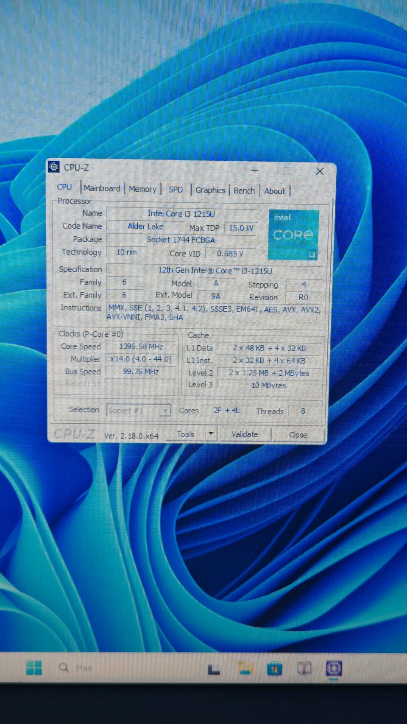This screenshot has width=407, height=724.
Task: Open the Task View taskbar icon
Action: pyautogui.click(x=213, y=669)
